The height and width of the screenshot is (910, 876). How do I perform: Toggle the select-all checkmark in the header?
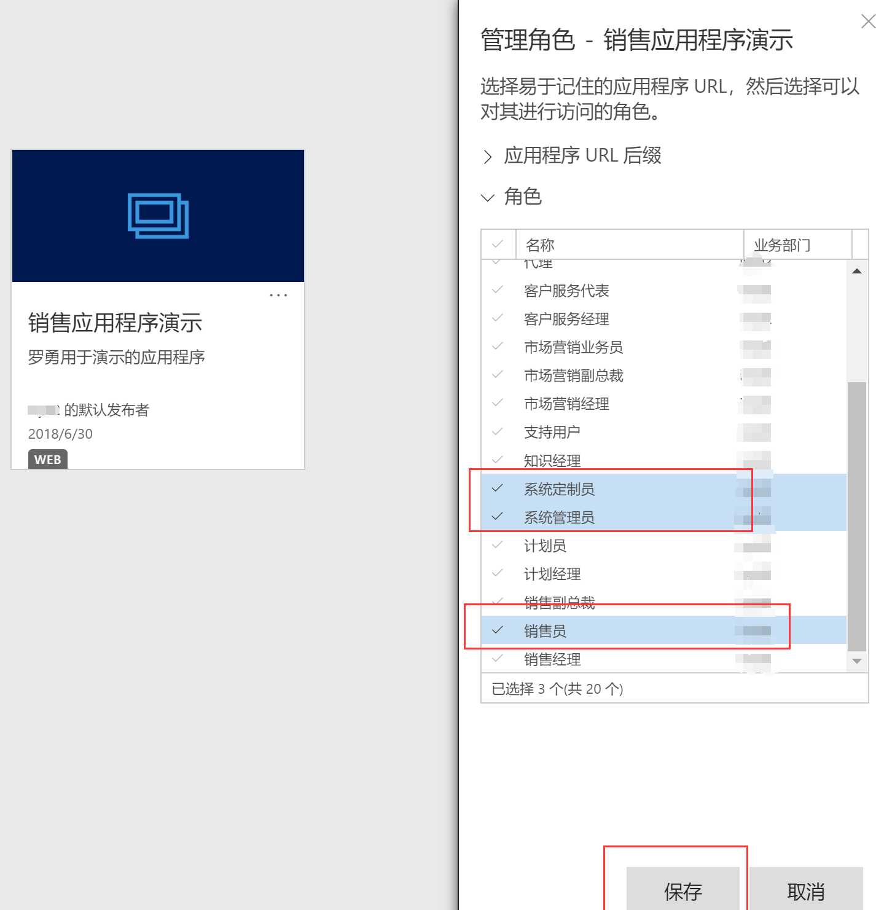click(x=498, y=245)
